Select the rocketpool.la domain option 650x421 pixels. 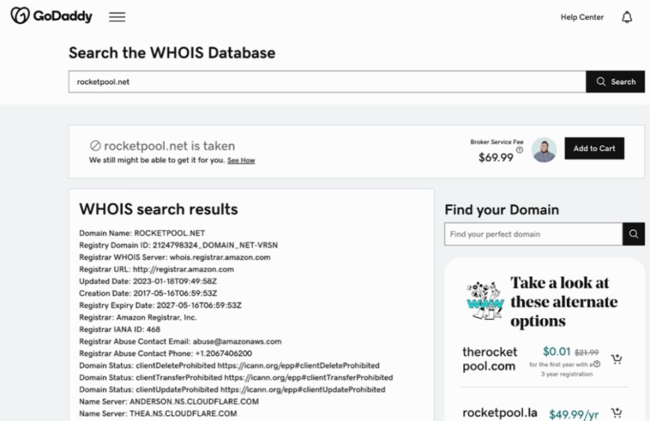[500, 413]
